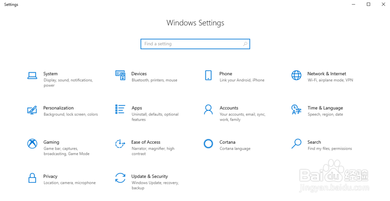Open the Gaming heading
Screen dimensions: 390x201
point(51,142)
